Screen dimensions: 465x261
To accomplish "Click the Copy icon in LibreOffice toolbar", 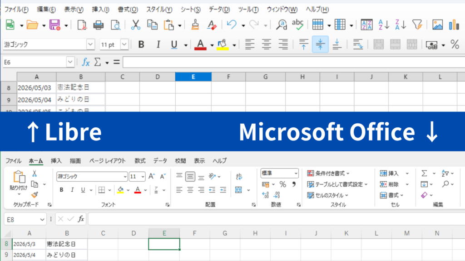I will click(152, 25).
